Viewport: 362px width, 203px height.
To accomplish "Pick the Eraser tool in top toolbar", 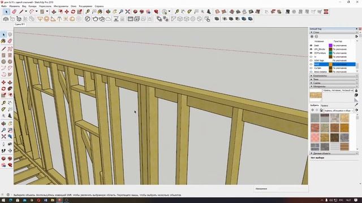I will [14, 11].
